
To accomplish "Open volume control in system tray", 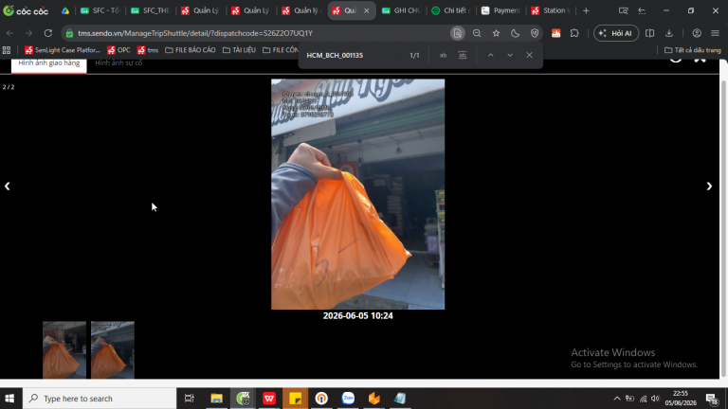I will 655,399.
